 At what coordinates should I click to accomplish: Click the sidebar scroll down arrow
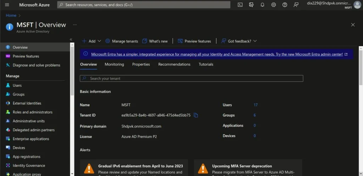pyautogui.click(x=72, y=174)
